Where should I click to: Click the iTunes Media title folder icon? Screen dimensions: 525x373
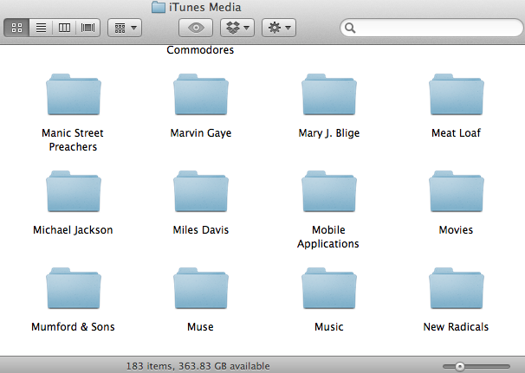(159, 7)
